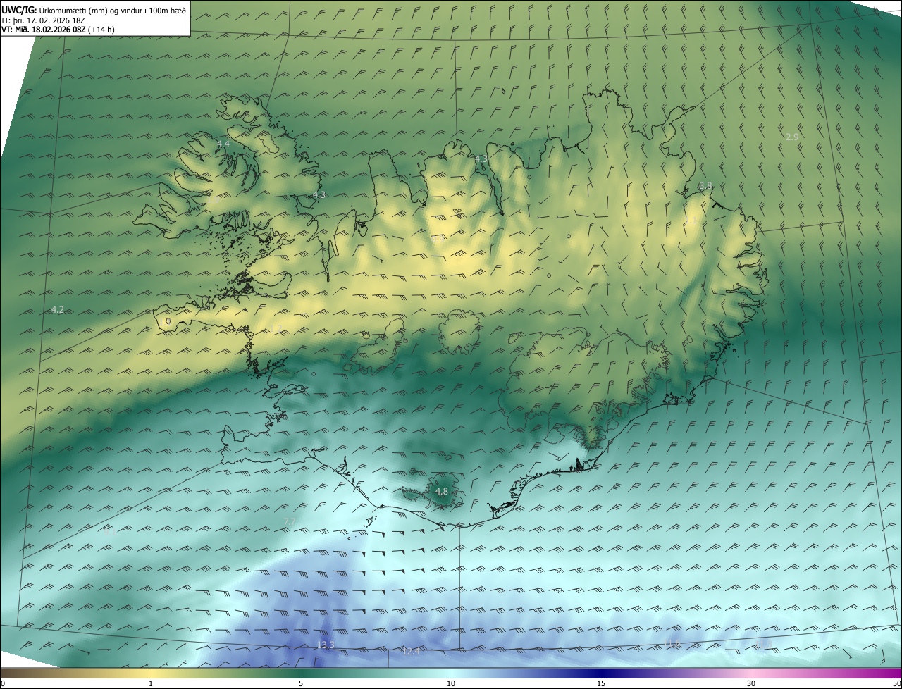Click the 4.4 value label on the map
Screen dimensions: 902x689
pos(223,144)
